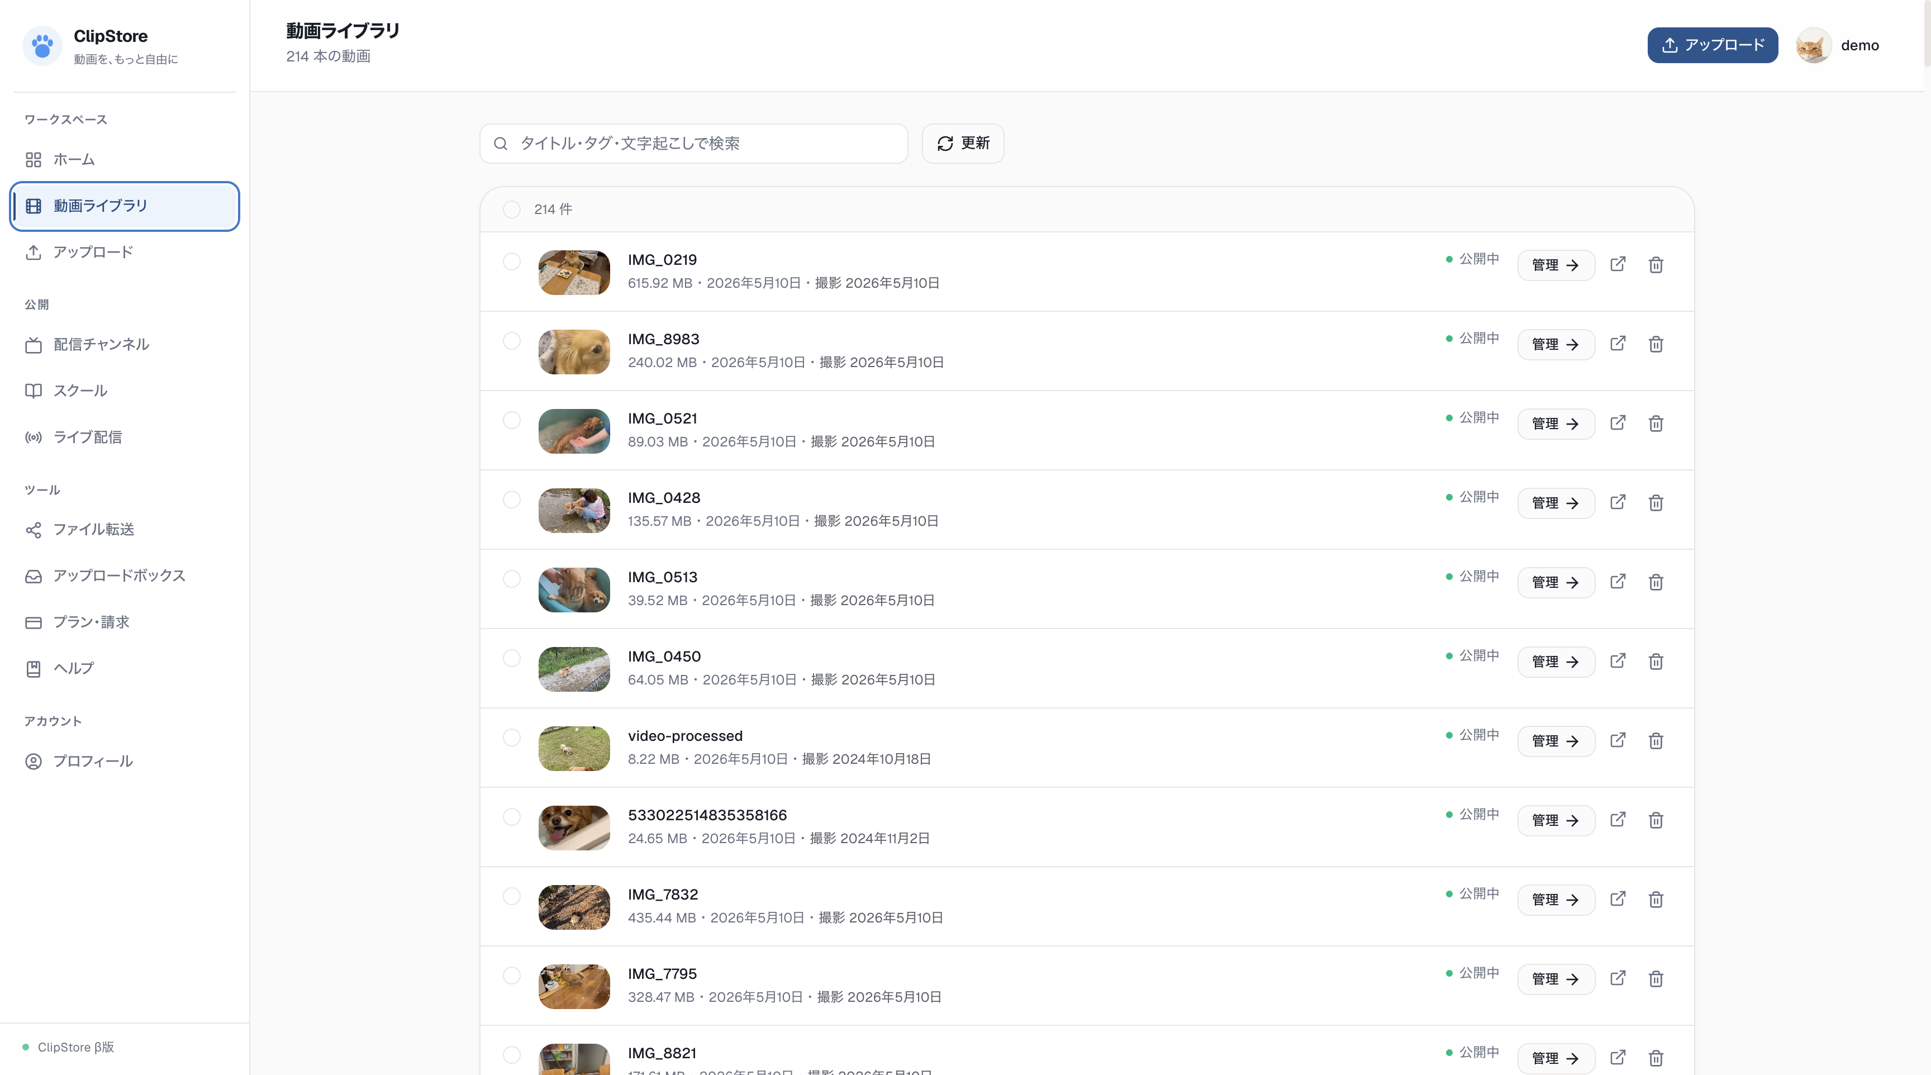The width and height of the screenshot is (1931, 1075).
Task: Open external link icon for IMG_8983
Action: [1618, 344]
